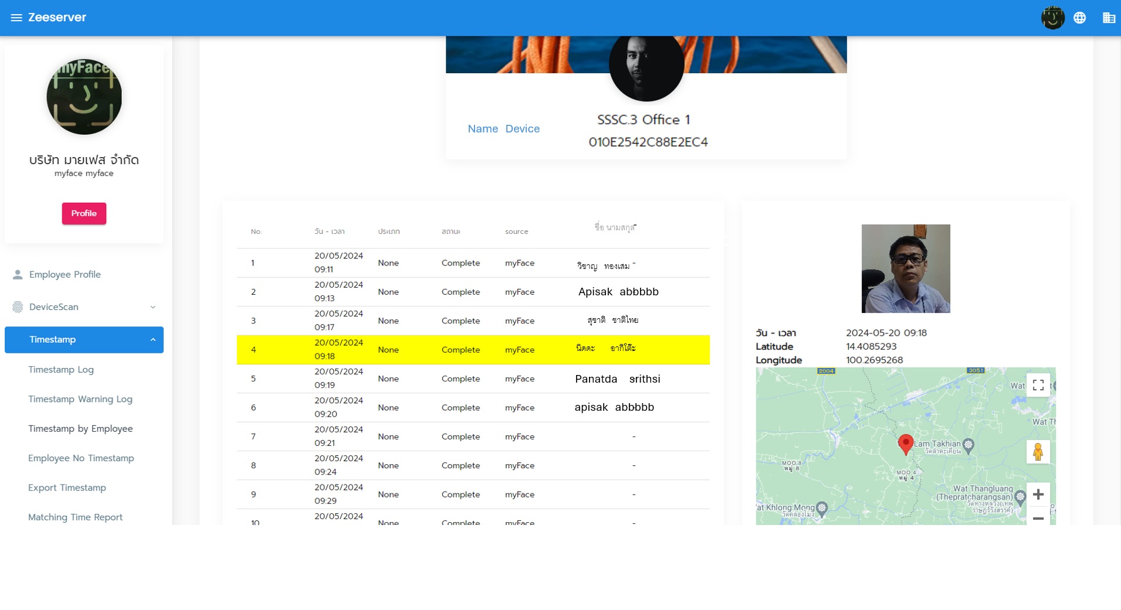
Task: Select row 1 at 09:11
Action: [473, 263]
